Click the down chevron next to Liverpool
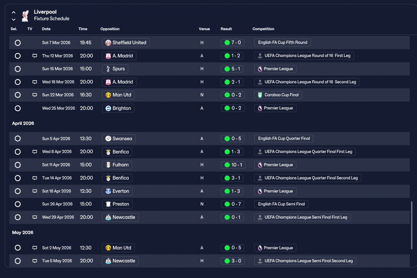 click(x=14, y=20)
